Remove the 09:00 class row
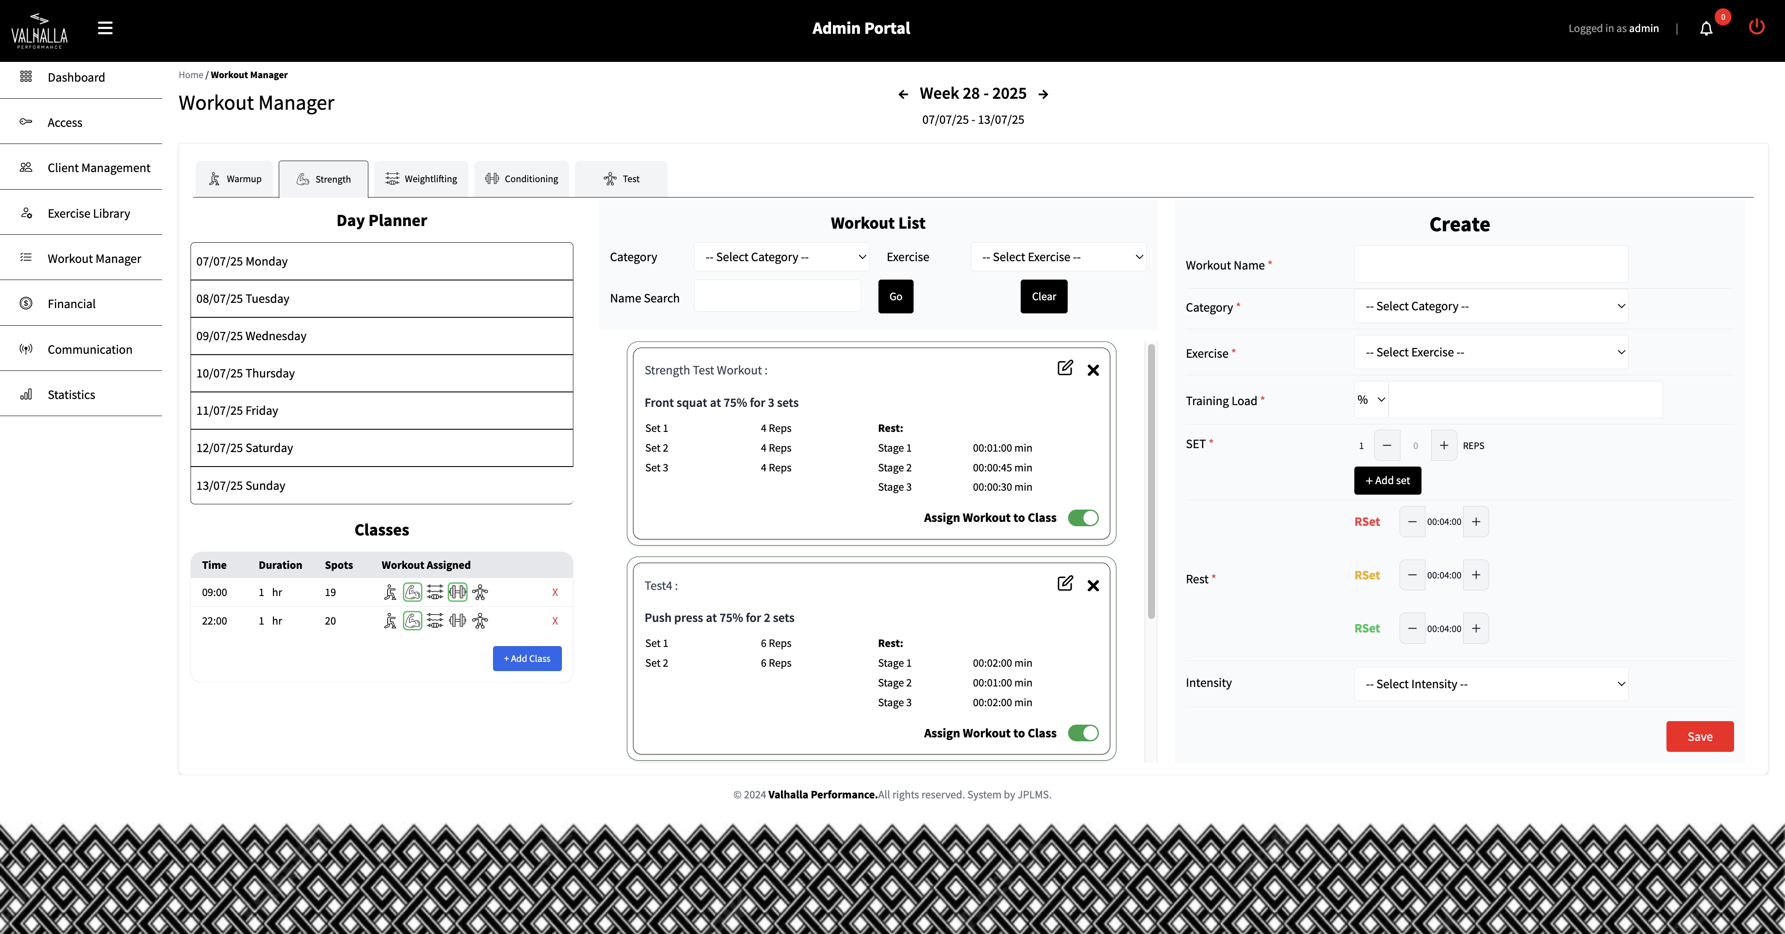Image resolution: width=1785 pixels, height=934 pixels. (x=554, y=593)
